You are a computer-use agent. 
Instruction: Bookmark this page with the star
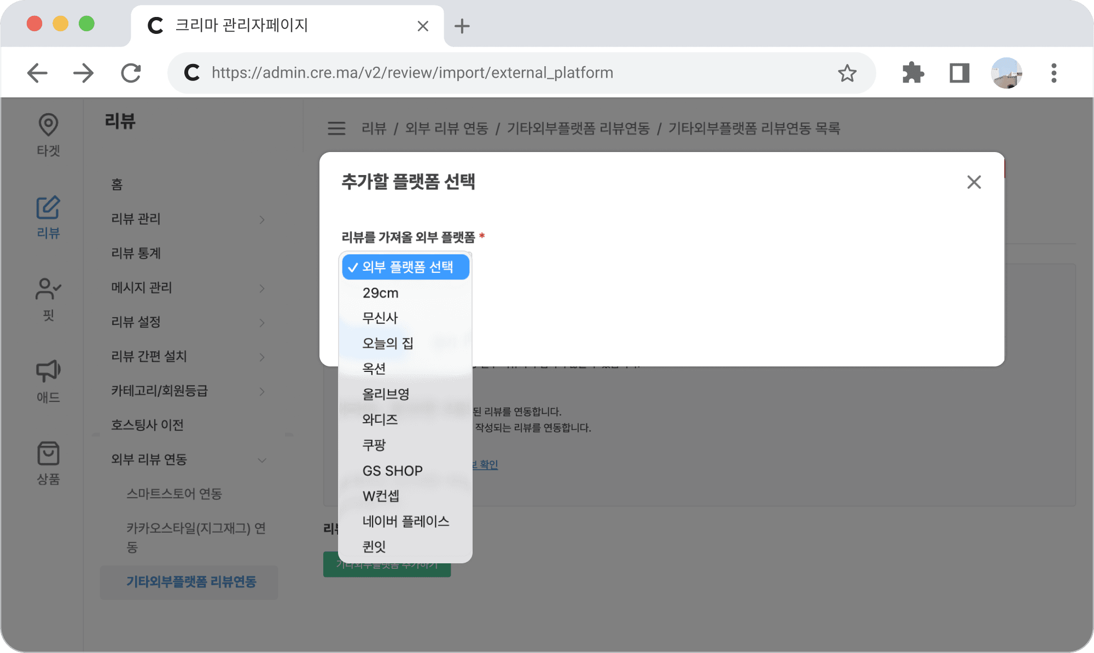coord(847,73)
